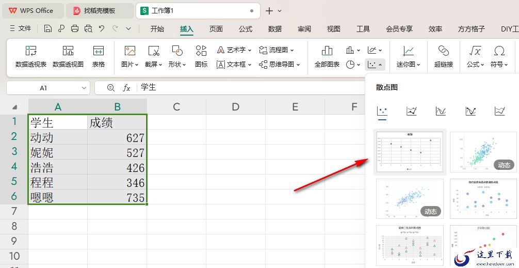The image size is (519, 268).
Task: Collapse the scatter chart dropdown button
Action: pos(375,64)
